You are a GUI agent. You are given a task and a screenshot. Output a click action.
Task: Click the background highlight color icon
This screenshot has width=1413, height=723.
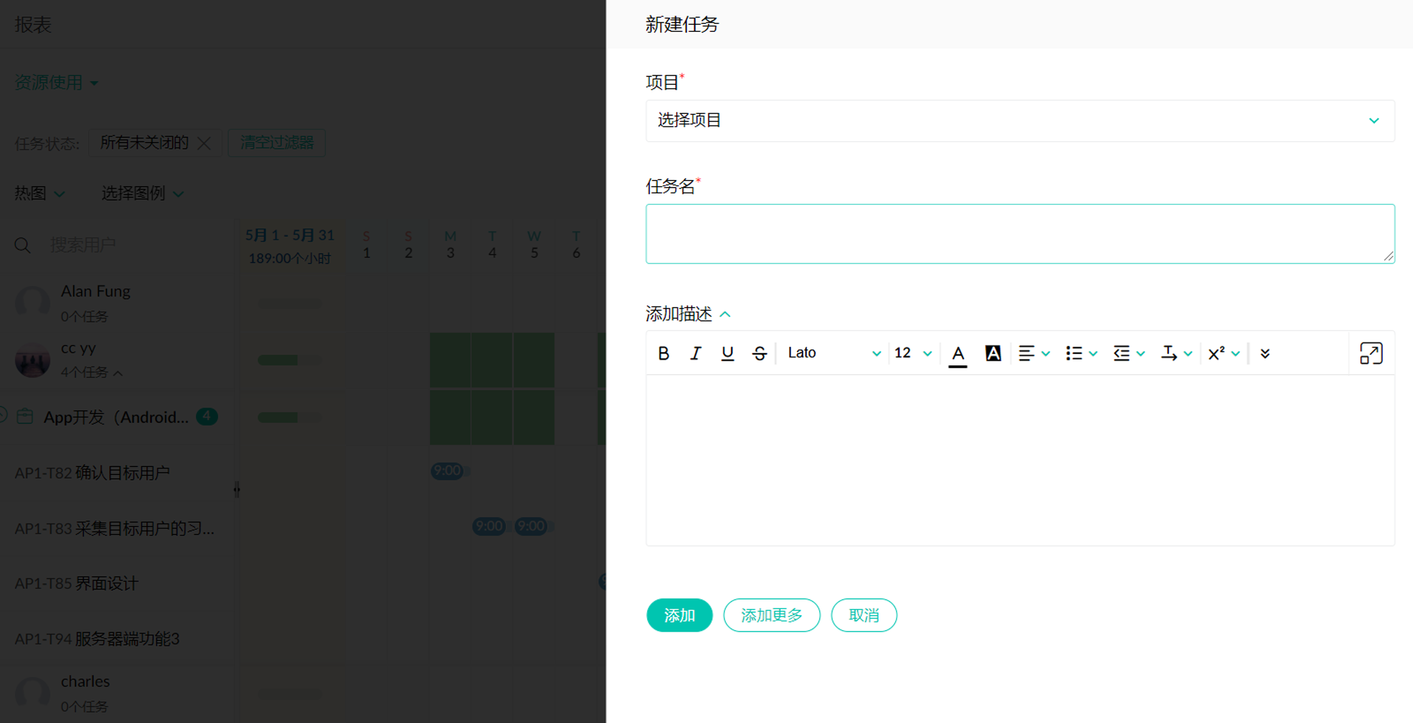tap(993, 353)
